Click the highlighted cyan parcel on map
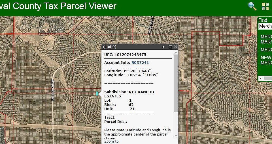 tap(97, 93)
